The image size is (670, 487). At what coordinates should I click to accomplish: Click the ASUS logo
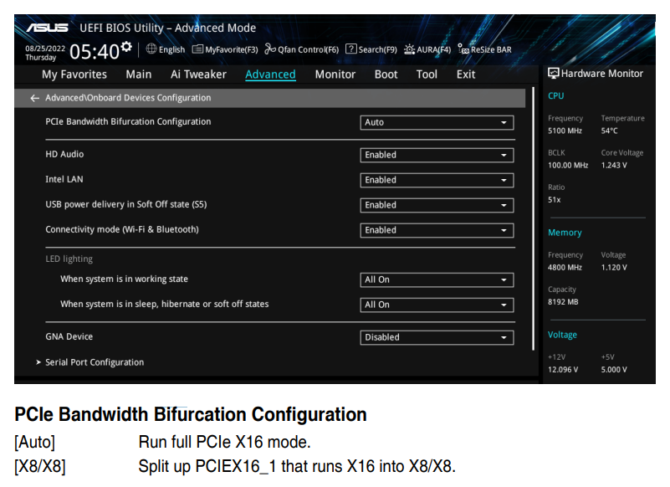[47, 28]
